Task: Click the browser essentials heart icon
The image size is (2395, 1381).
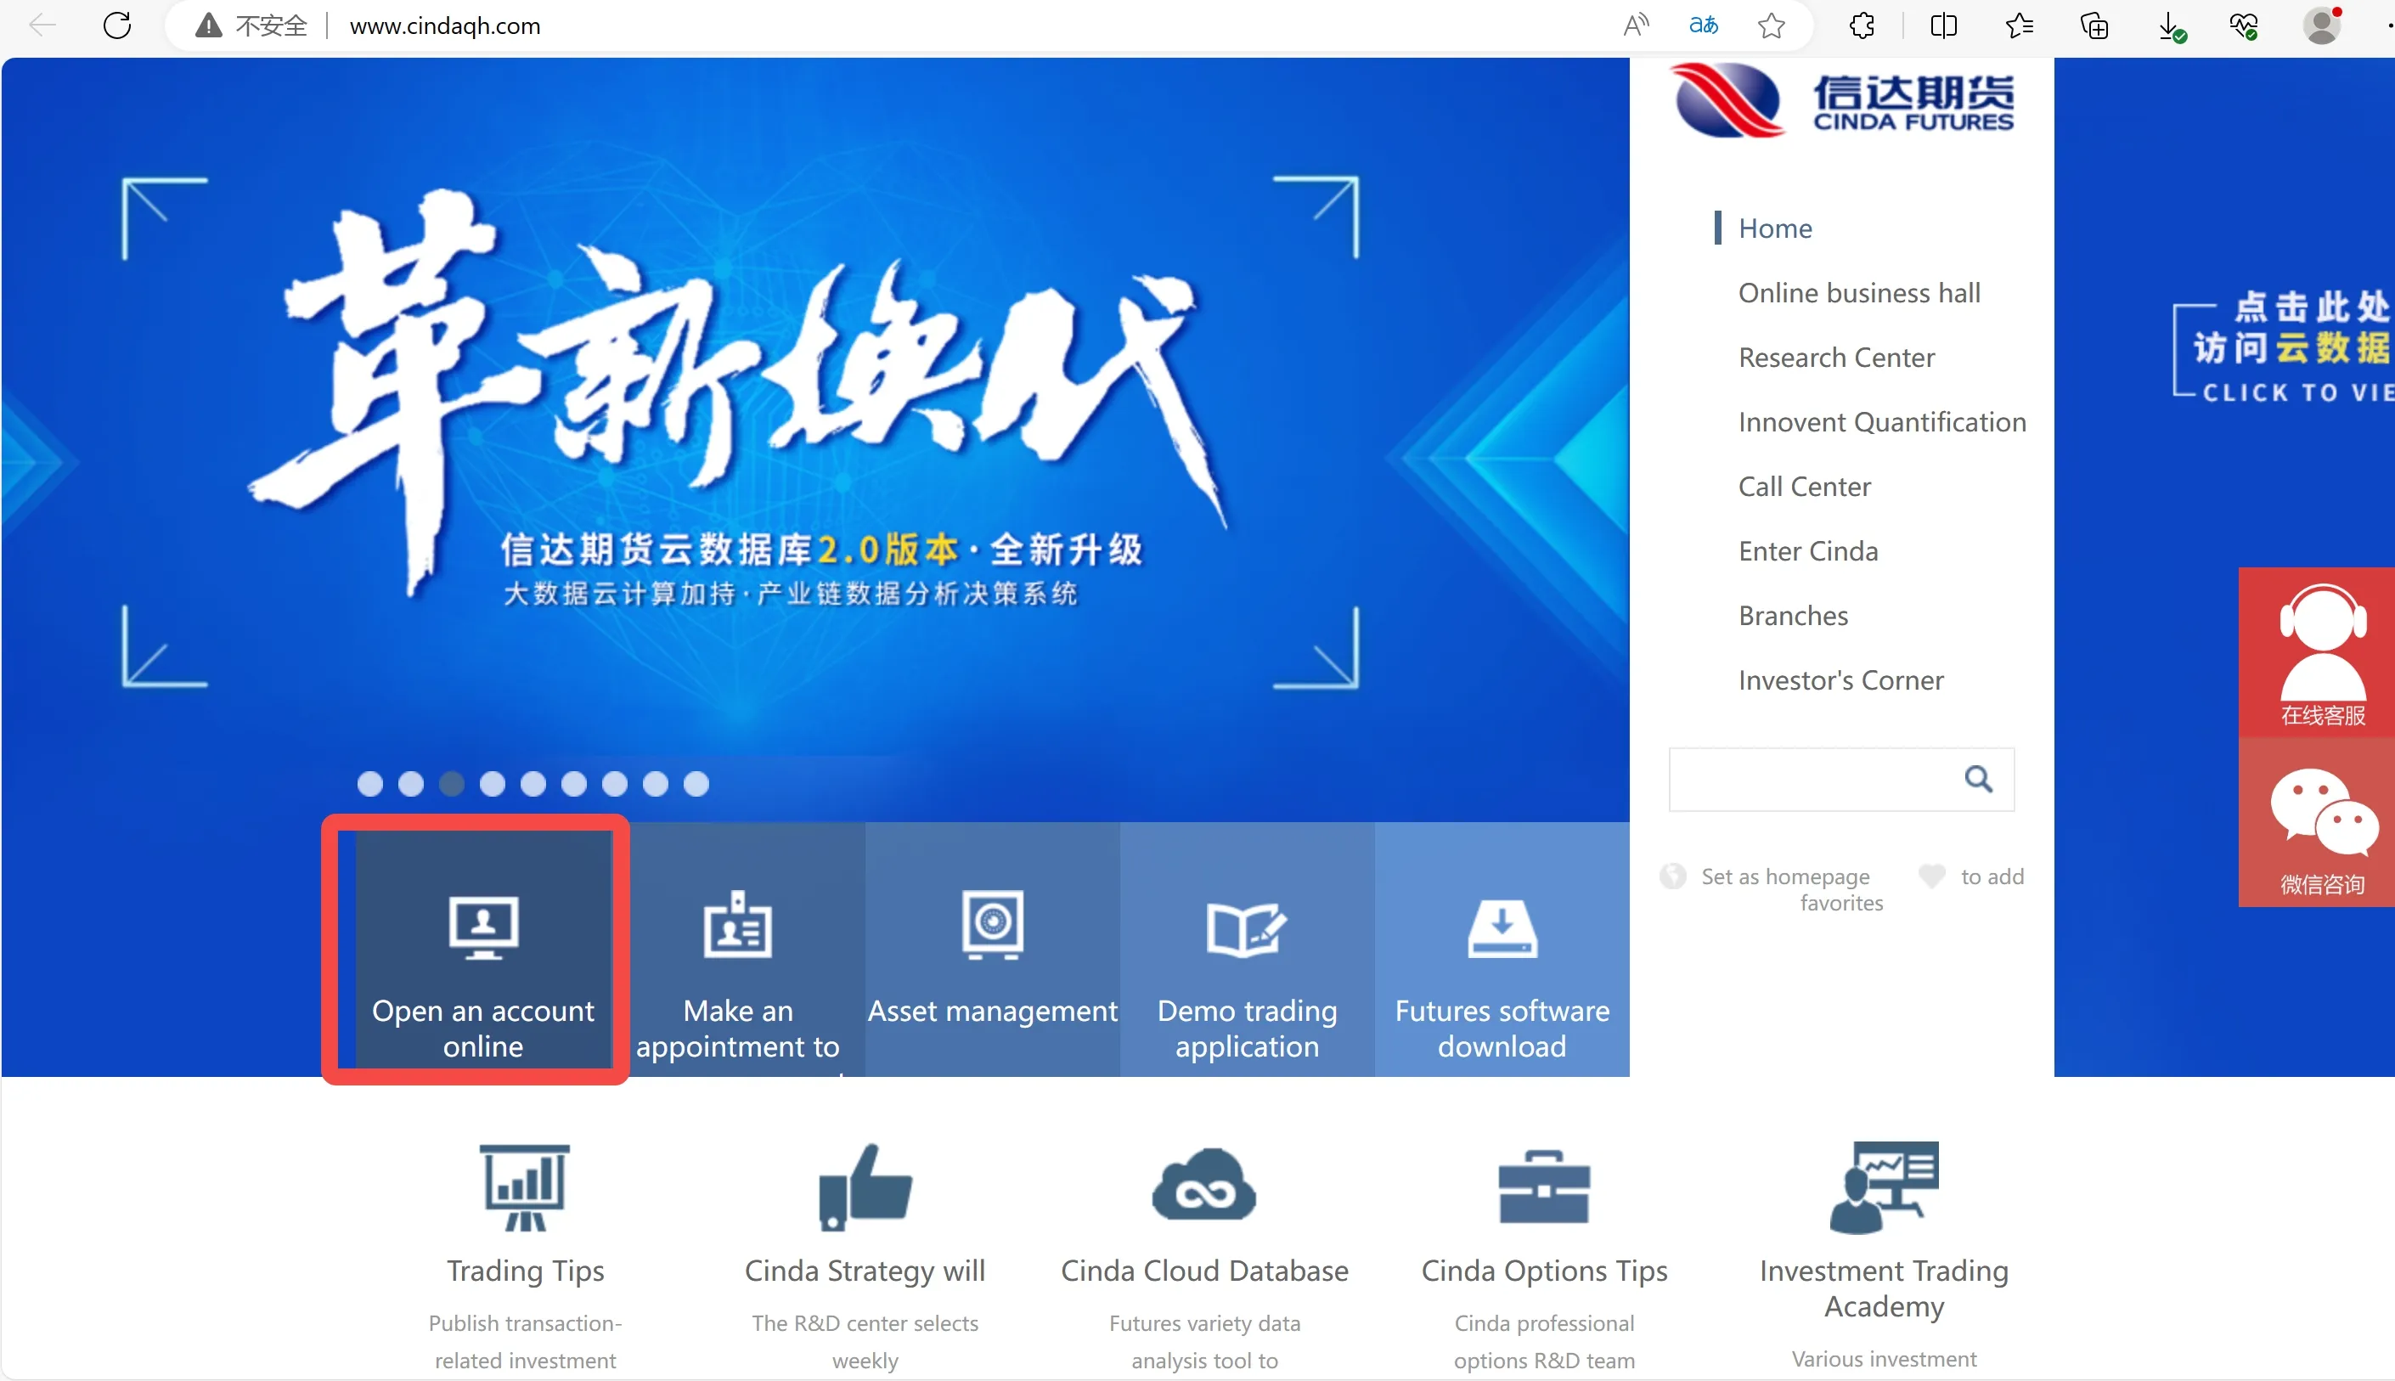Action: pyautogui.click(x=2243, y=25)
